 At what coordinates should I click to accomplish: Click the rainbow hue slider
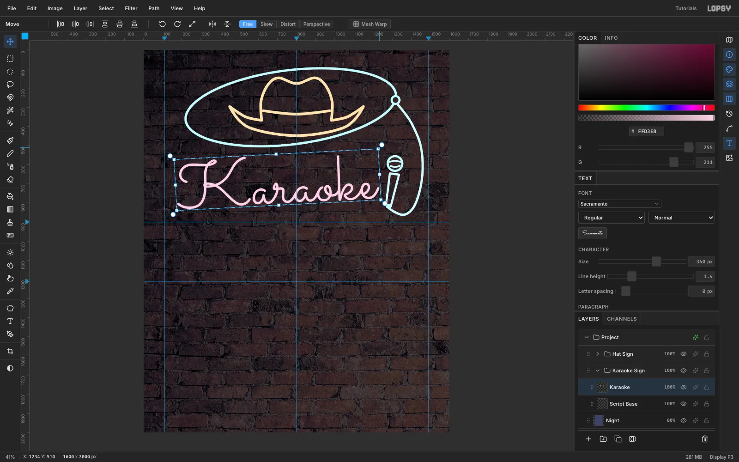point(647,108)
